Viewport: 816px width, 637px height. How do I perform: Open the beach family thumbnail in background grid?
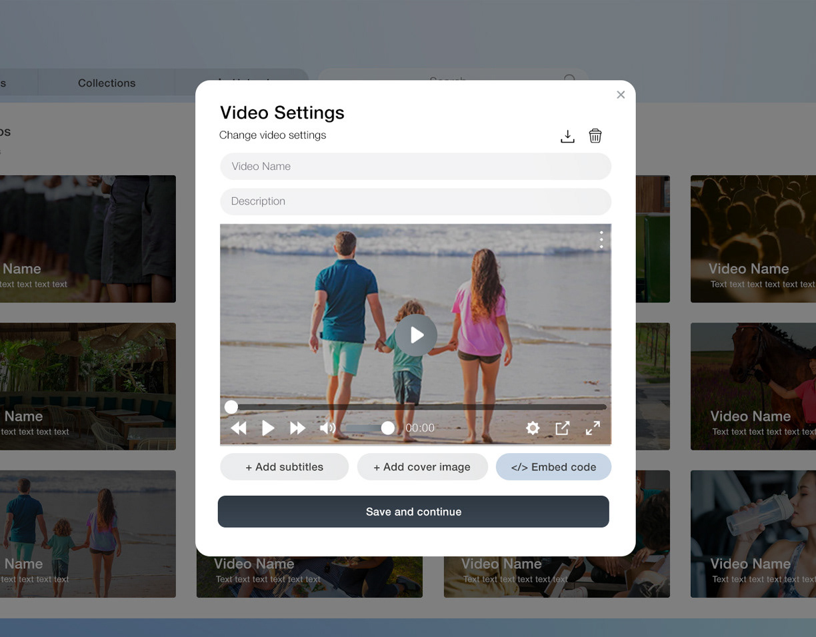click(88, 534)
